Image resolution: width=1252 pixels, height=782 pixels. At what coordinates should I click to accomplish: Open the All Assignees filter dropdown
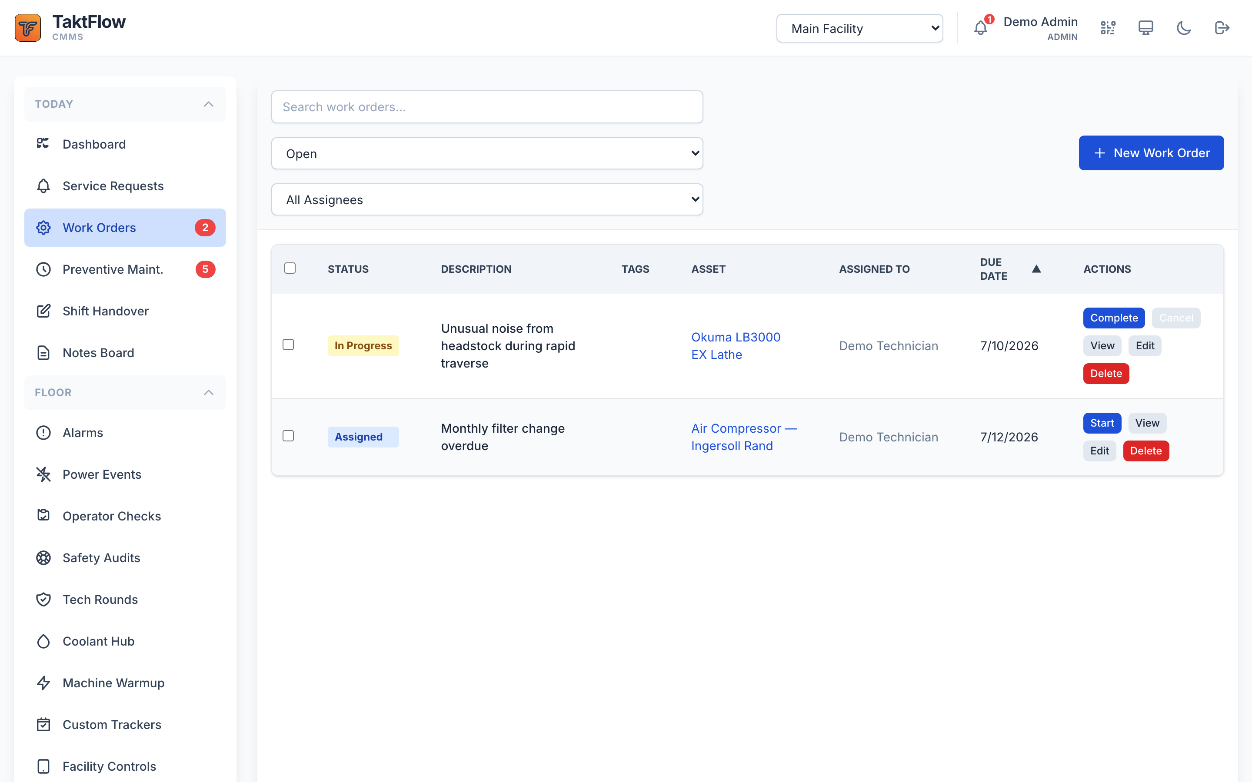(x=487, y=200)
